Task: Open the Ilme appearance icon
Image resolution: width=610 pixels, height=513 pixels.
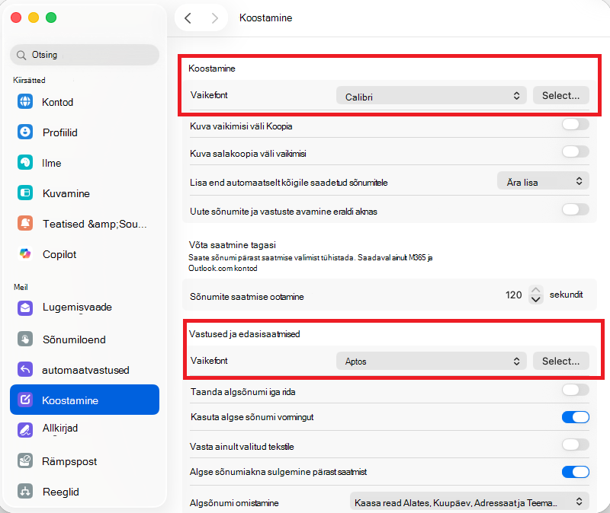Action: tap(25, 162)
